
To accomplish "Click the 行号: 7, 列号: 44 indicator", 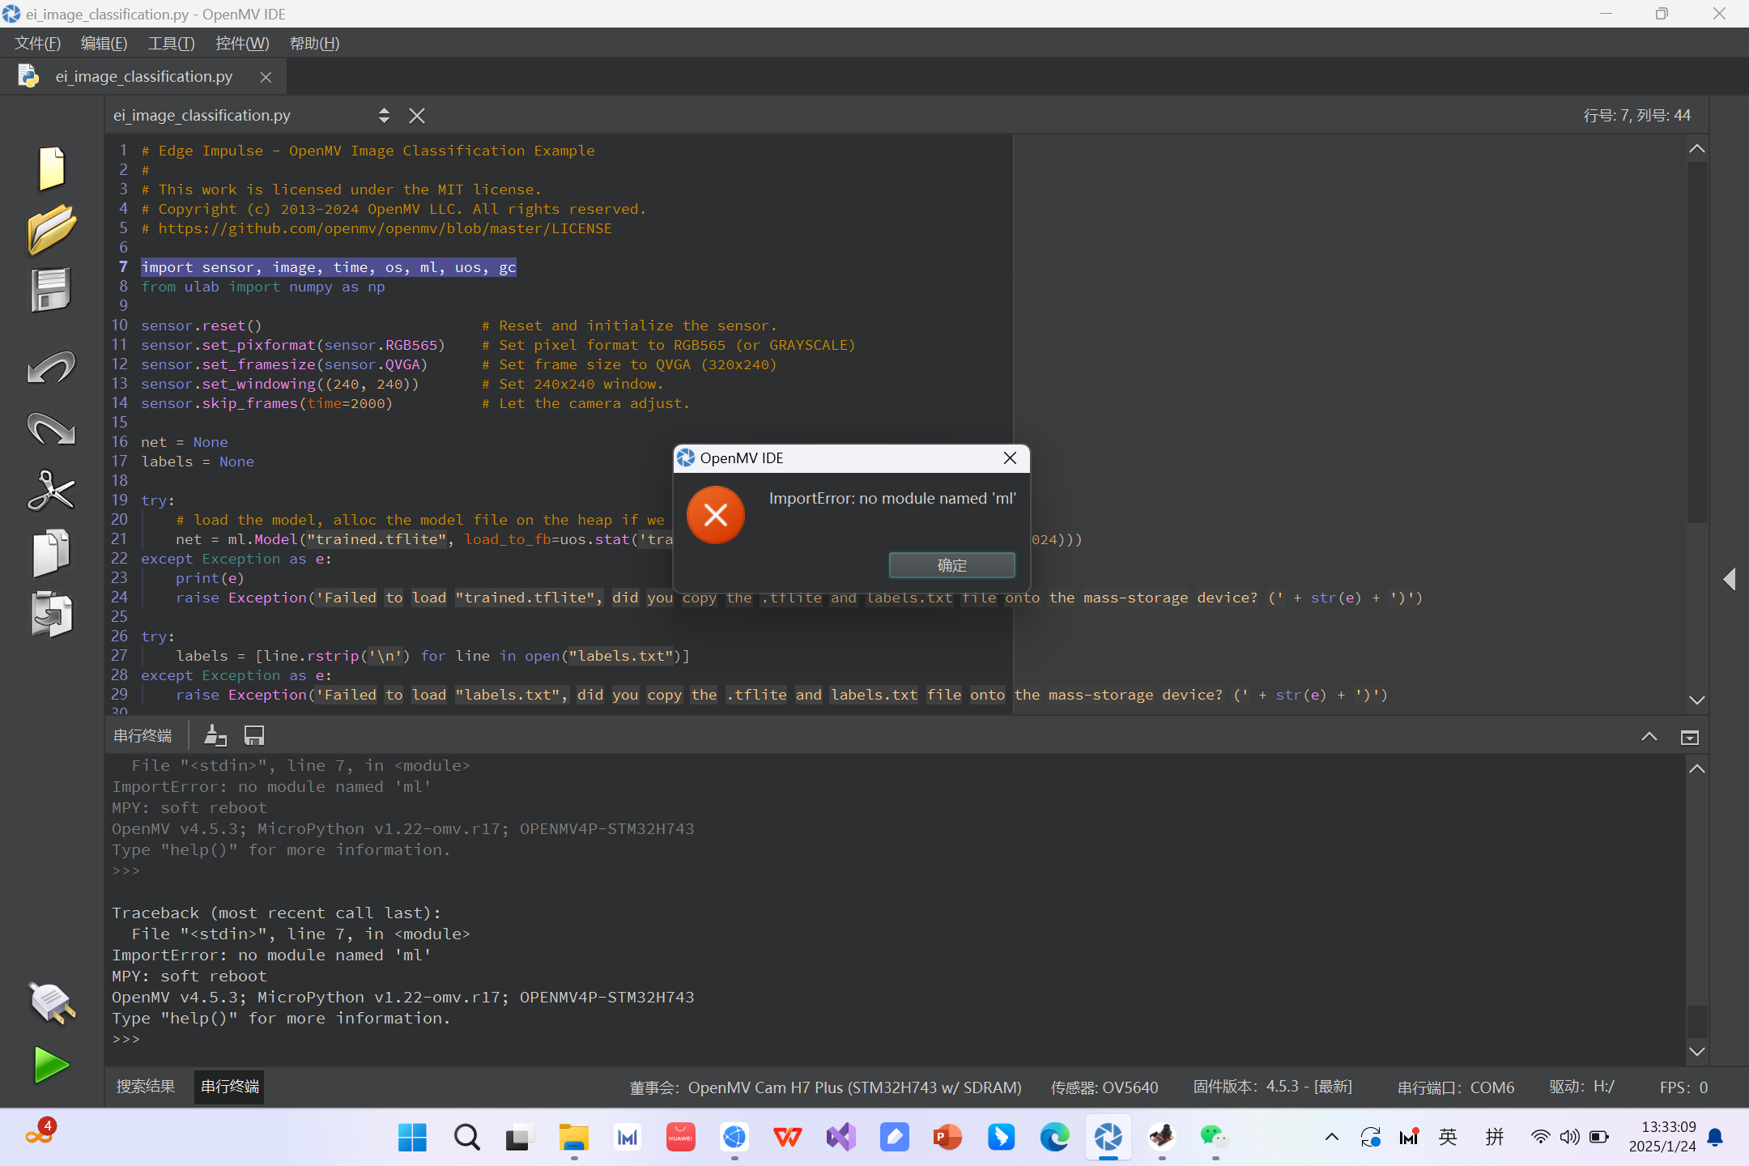I will click(1637, 116).
